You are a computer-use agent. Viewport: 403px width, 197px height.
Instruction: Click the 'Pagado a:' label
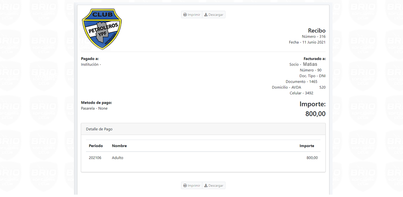point(90,59)
